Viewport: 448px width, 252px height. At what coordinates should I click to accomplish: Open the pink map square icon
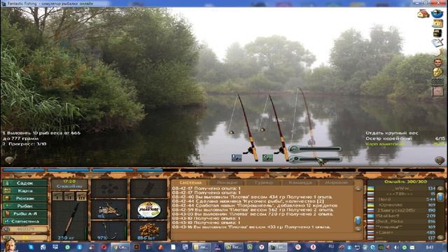pyautogui.click(x=437, y=92)
